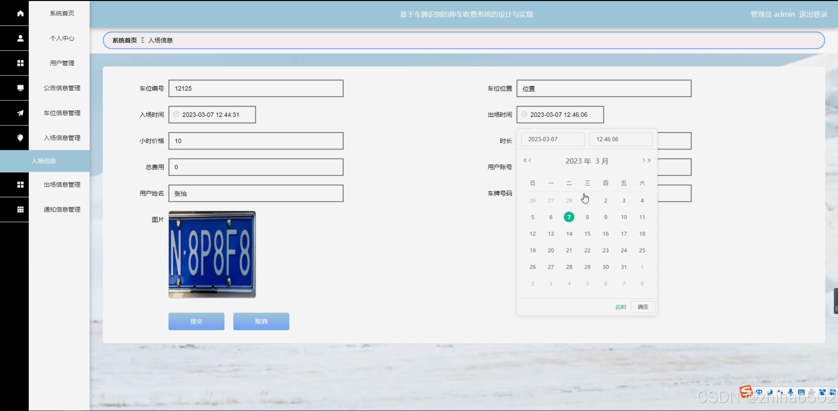
Task: Expand the 出场信息管理 menu
Action: coord(62,185)
